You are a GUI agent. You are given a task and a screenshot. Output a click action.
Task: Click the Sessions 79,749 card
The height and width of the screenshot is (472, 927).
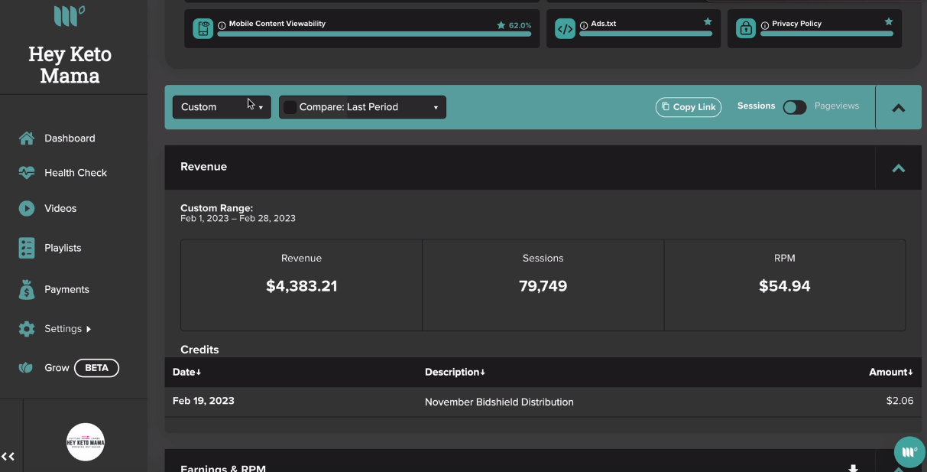pyautogui.click(x=543, y=285)
